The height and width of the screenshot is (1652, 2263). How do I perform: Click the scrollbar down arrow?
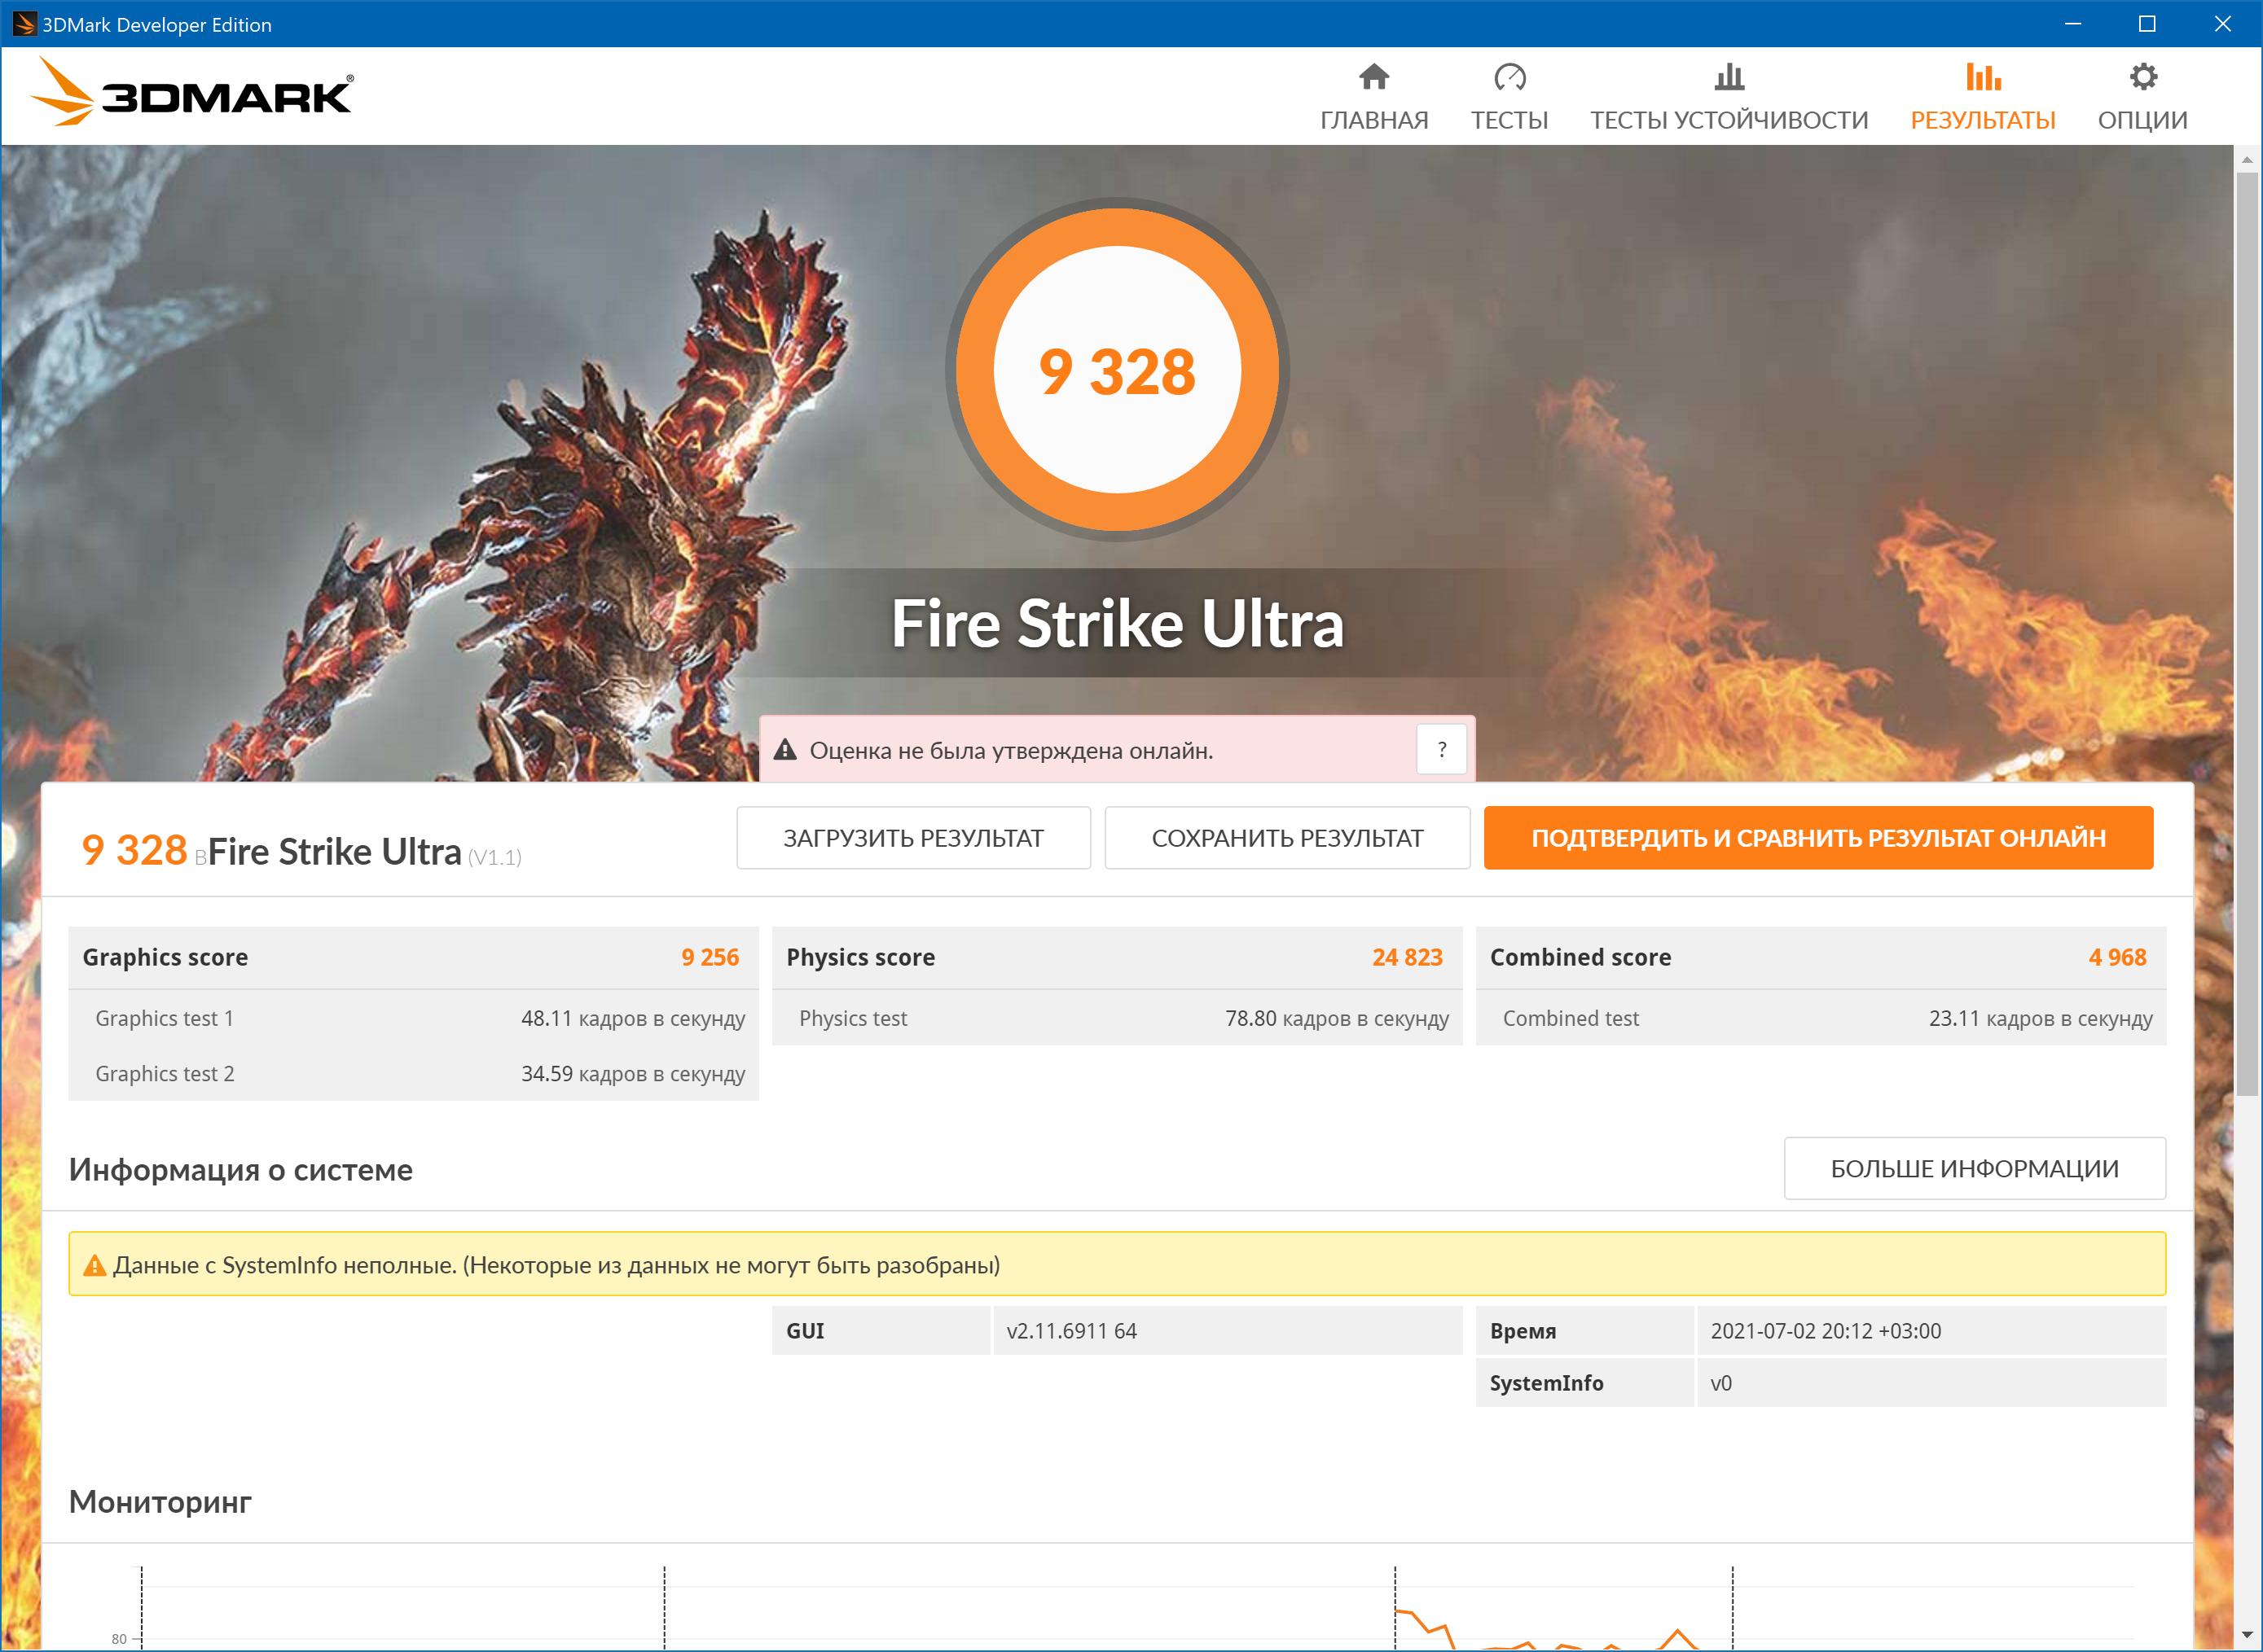click(2247, 1636)
